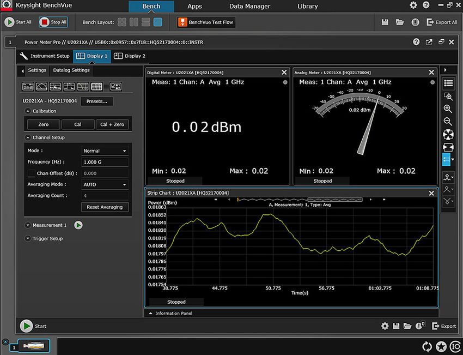
Task: Switch to the Bench tab
Action: pos(151,6)
